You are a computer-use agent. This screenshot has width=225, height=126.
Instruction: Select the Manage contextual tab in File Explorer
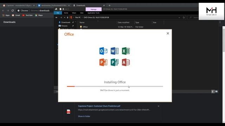(94, 9)
